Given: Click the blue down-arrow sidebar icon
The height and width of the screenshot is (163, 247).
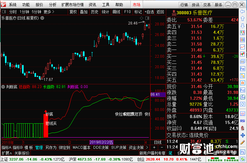Looking at the screenshot, I should click(242, 26).
